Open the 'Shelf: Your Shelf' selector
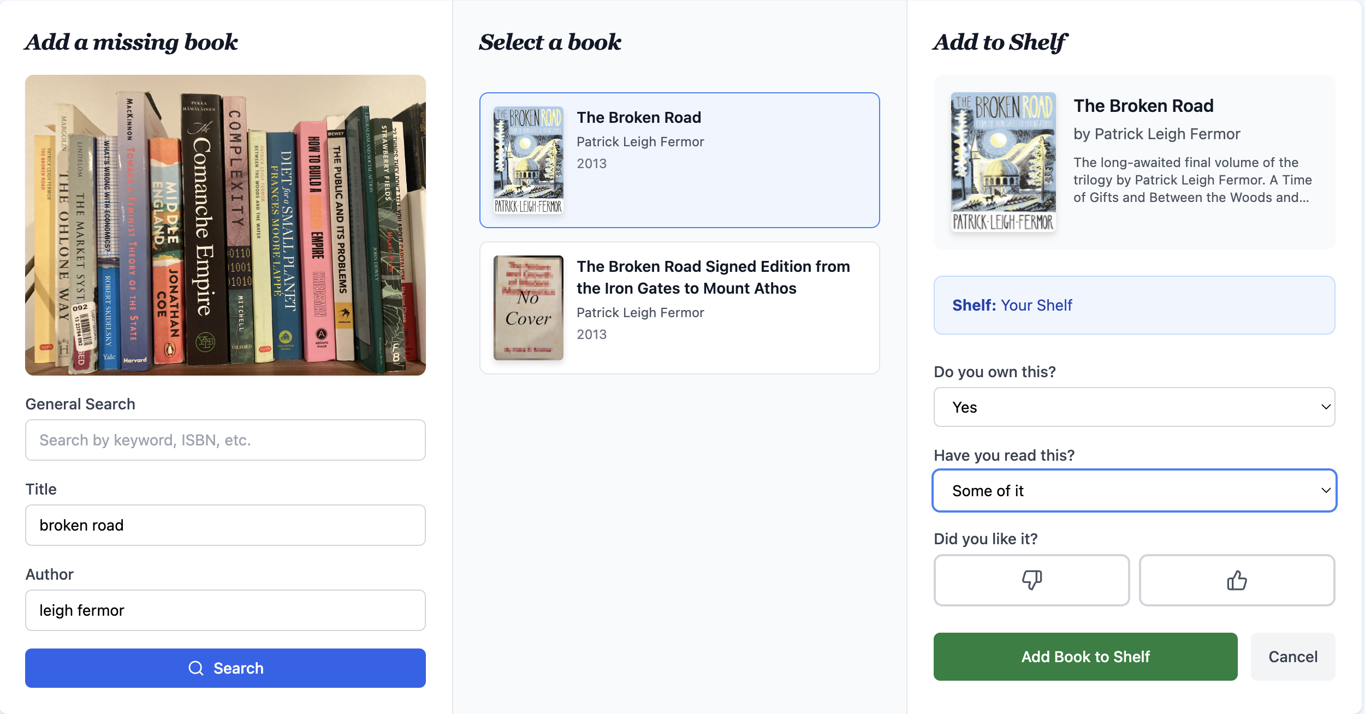 point(1134,305)
